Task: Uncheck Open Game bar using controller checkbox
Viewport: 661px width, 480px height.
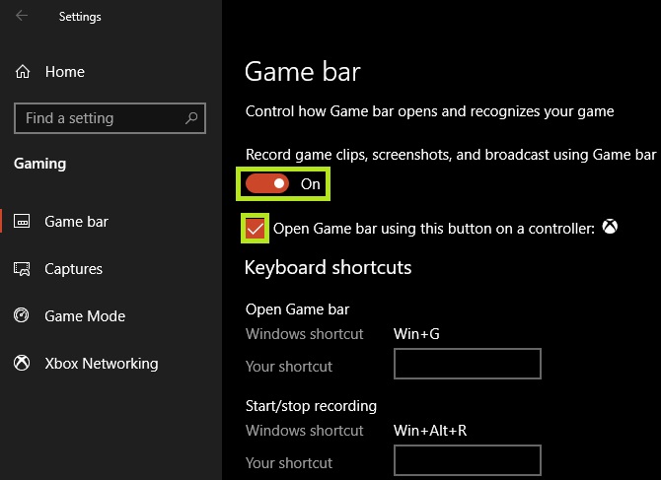Action: (256, 229)
